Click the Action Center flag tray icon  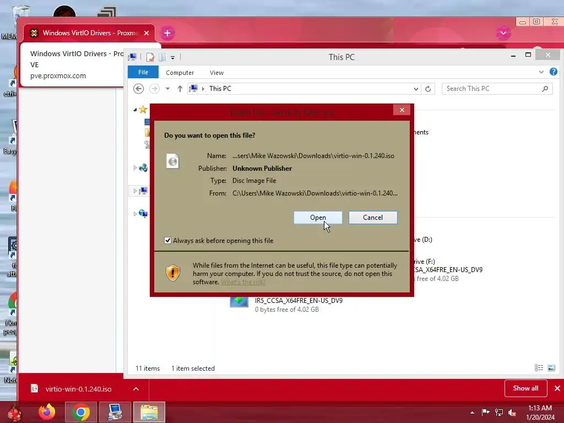[485, 412]
